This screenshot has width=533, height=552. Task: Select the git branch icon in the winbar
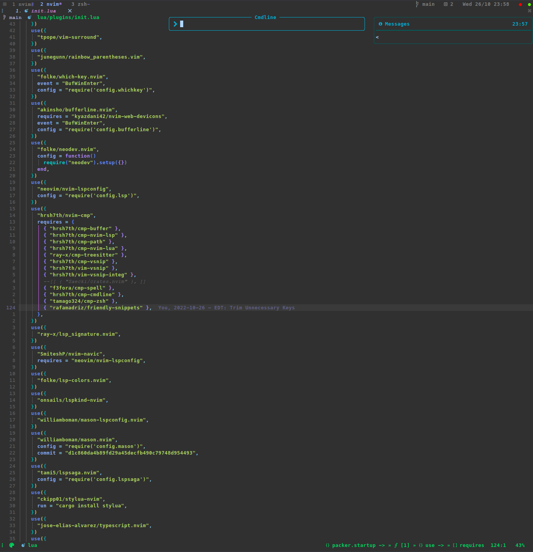(4, 17)
